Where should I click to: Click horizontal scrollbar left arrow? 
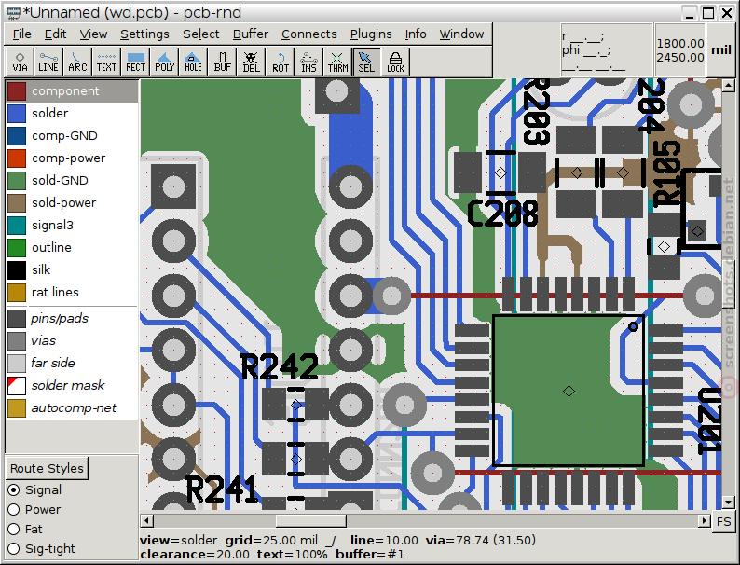pos(146,520)
